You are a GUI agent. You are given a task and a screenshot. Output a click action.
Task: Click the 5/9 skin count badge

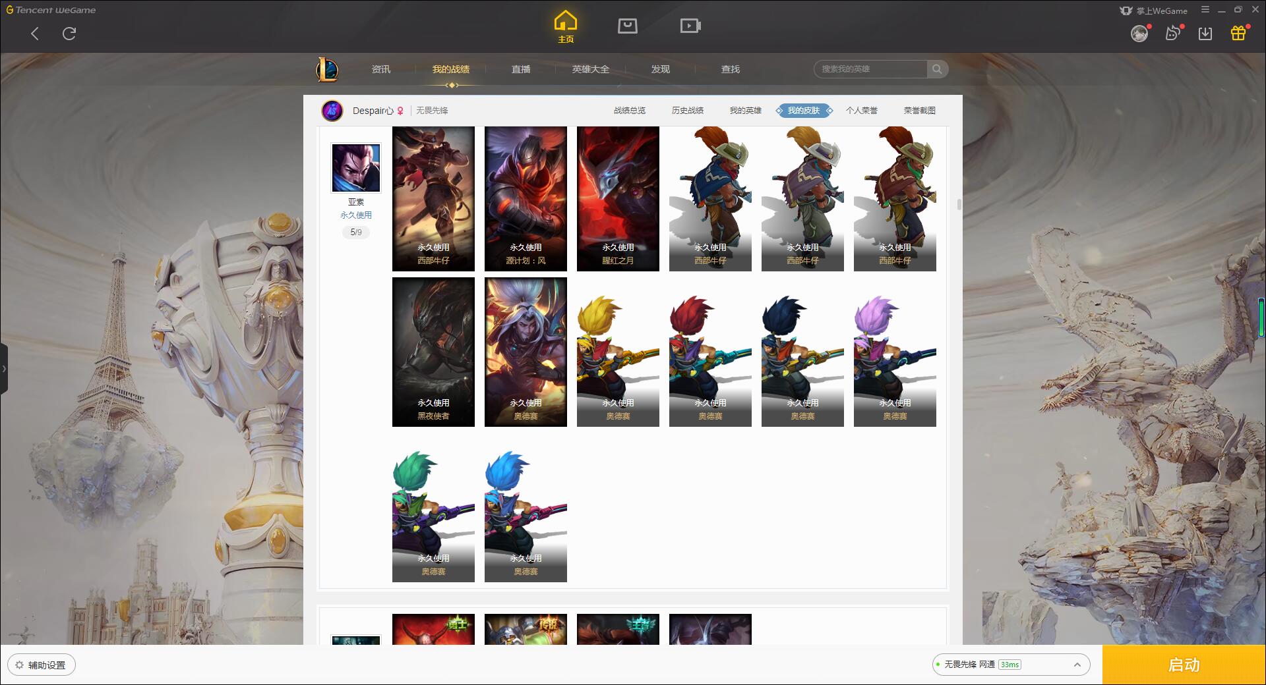(356, 232)
